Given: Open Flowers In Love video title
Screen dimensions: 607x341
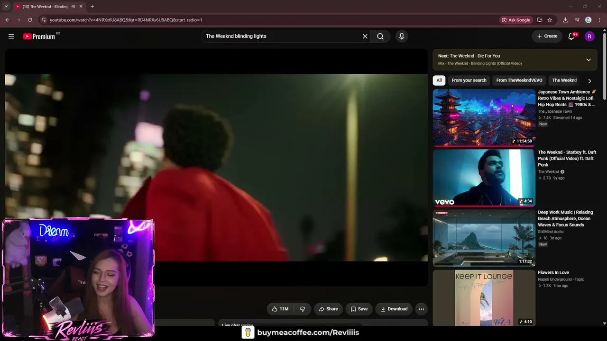Looking at the screenshot, I should tap(553, 273).
